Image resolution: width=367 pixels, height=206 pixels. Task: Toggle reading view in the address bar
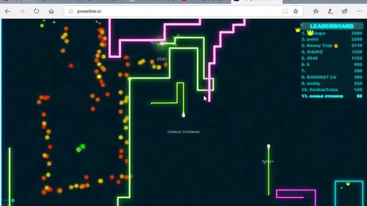(x=285, y=11)
